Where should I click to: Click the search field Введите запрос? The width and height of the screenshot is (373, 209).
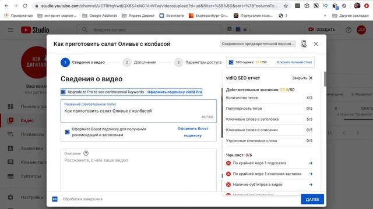[x=150, y=30]
